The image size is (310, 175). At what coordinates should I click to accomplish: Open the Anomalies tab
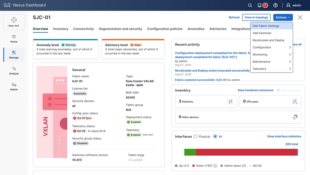click(x=196, y=29)
